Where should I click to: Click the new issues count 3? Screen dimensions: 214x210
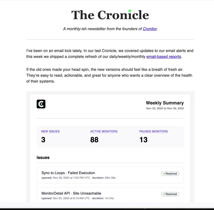coord(43,140)
